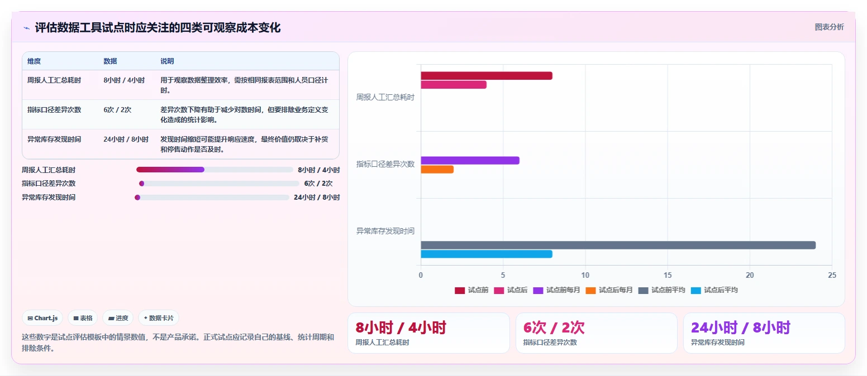Toggle the 试点后 legend entry

511,290
